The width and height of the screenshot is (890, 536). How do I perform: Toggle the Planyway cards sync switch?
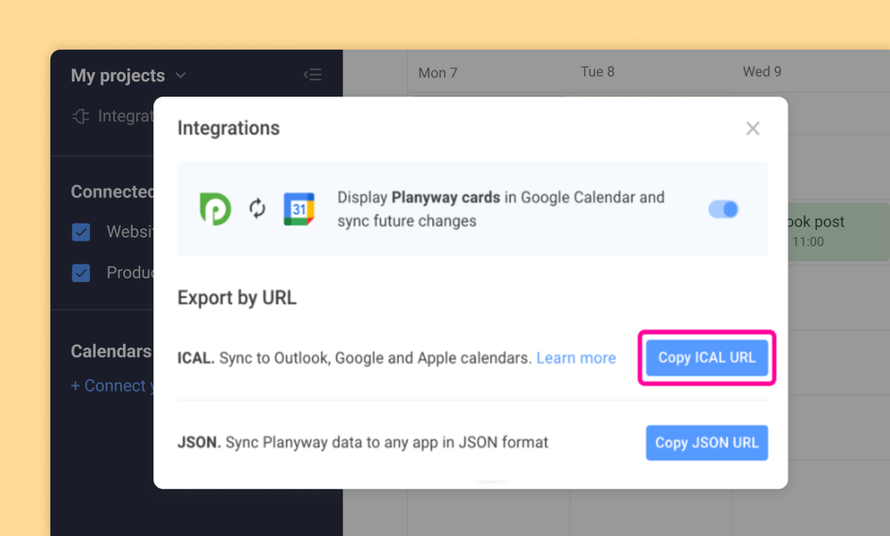click(723, 209)
